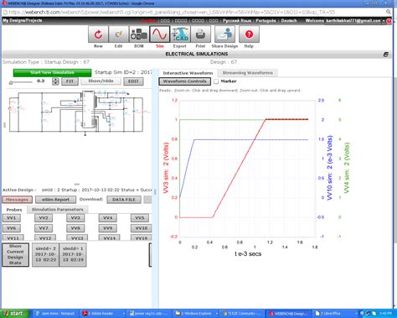Open the Edit design icon
The height and width of the screenshot is (318, 397).
(119, 34)
